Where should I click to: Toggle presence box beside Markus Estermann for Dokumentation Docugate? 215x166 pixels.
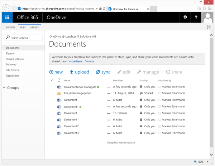(x=159, y=87)
